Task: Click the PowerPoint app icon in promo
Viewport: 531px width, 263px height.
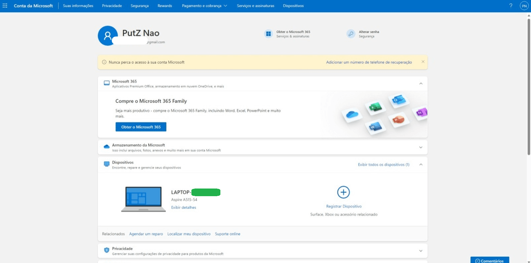Action: 398,119
